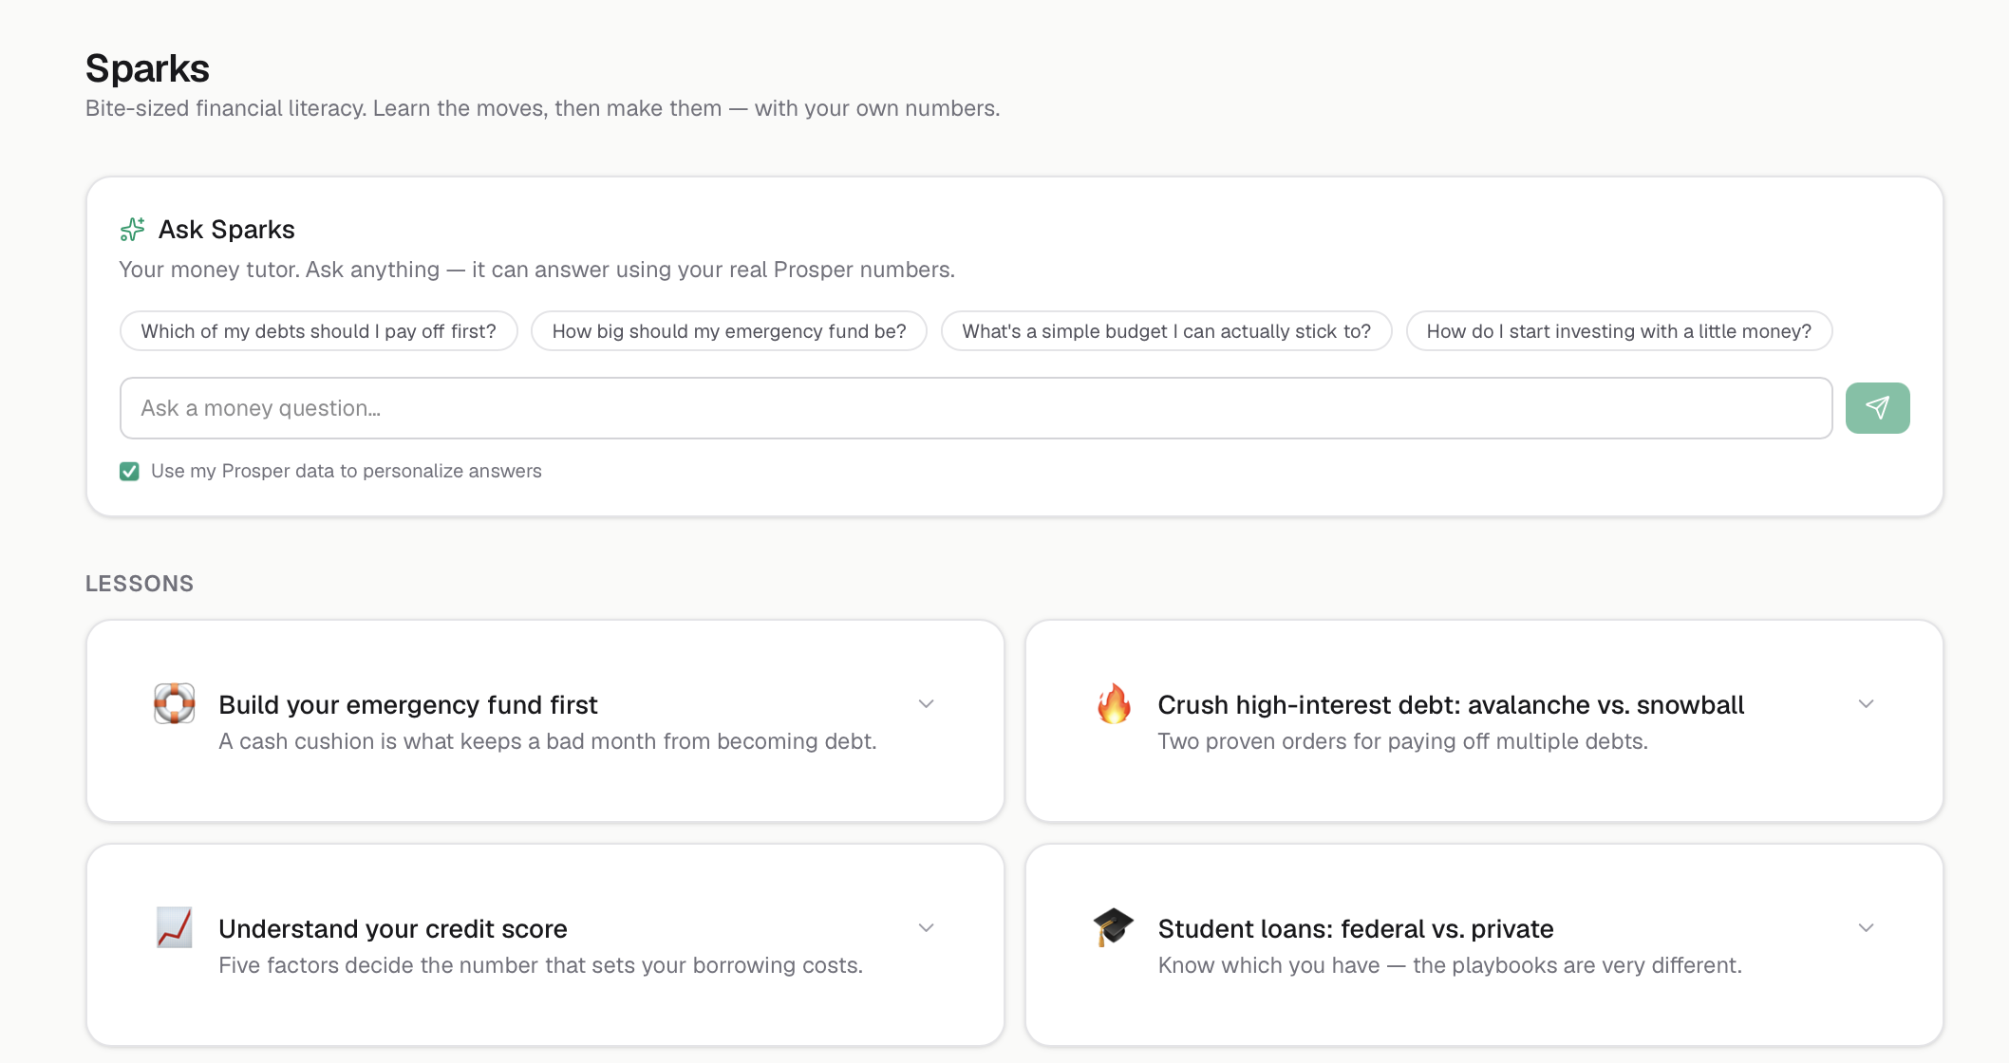Screen dimensions: 2009x1063
Task: Choose 'How big should my emergency fund be?'
Action: 729,331
